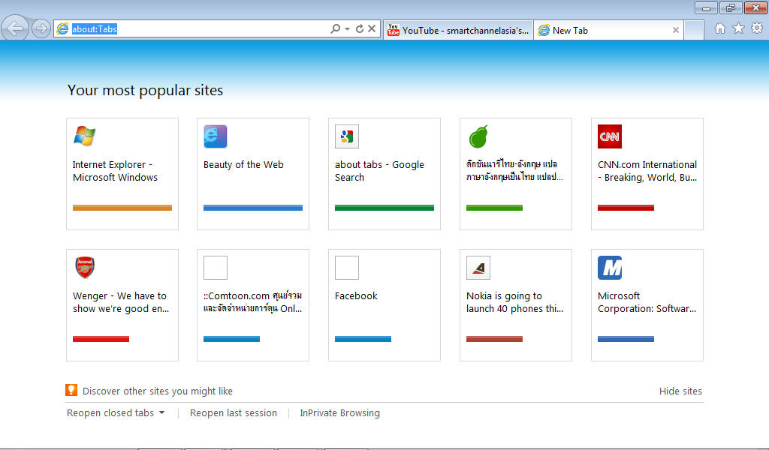Open the address bar autocomplete dropdown arrow
This screenshot has height=450, width=769.
point(347,29)
